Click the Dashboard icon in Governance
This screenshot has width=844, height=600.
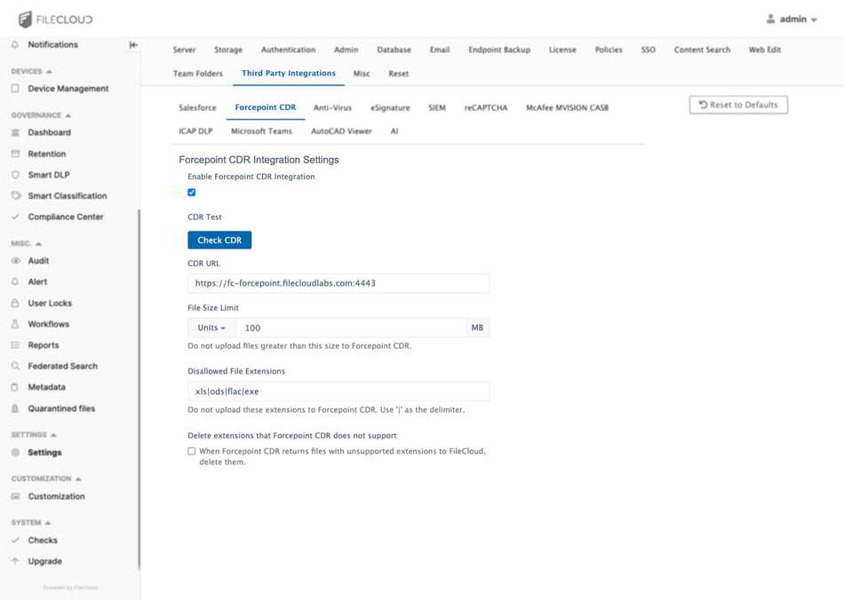[15, 132]
